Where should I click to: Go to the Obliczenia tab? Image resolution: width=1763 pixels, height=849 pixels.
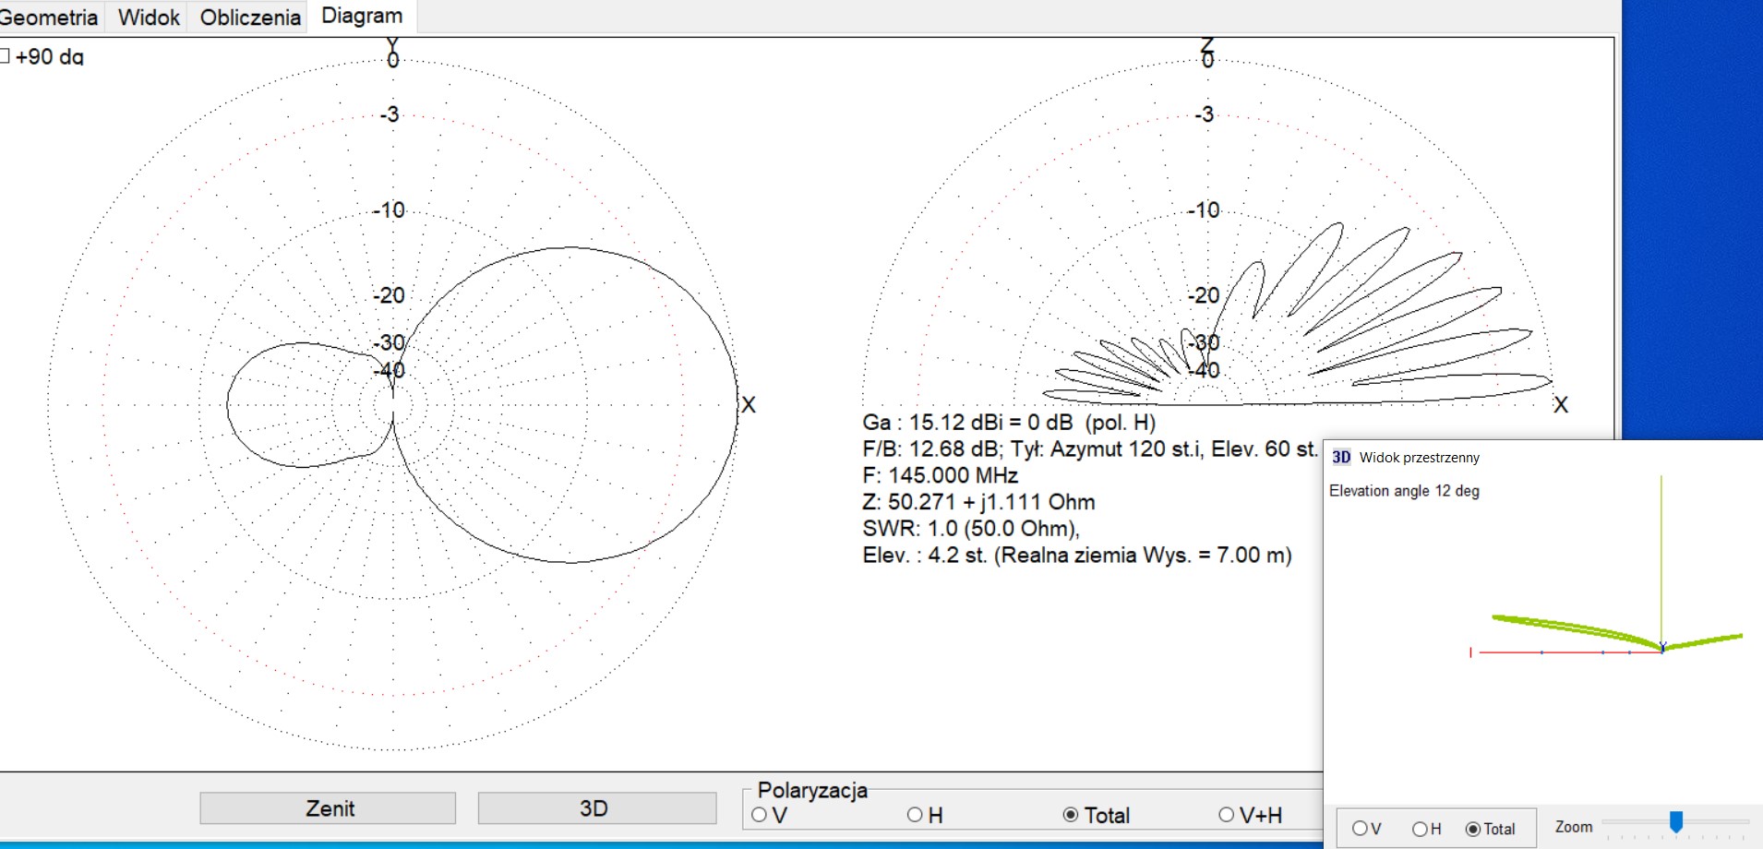click(x=250, y=18)
